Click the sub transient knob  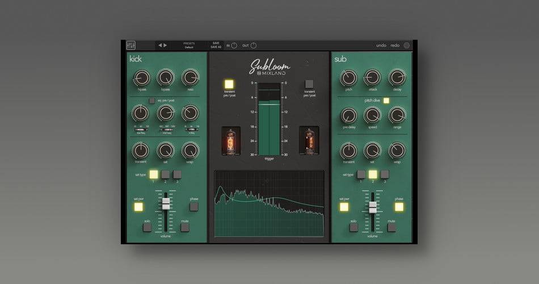[348, 151]
